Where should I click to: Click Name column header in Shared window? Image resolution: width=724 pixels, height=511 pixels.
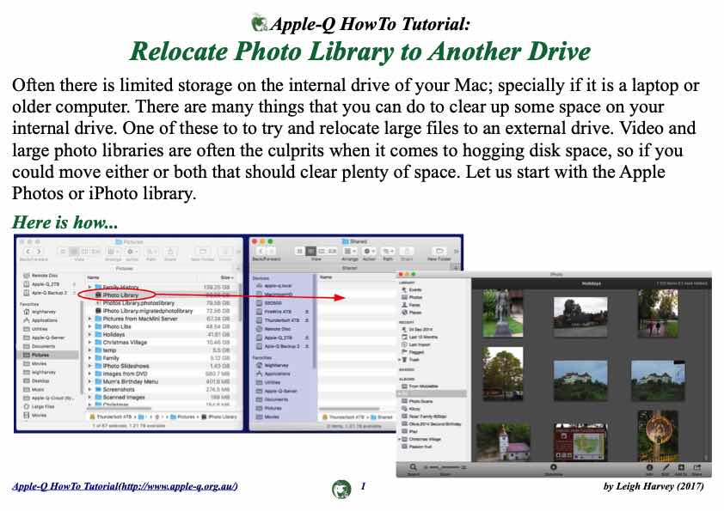[x=326, y=277]
